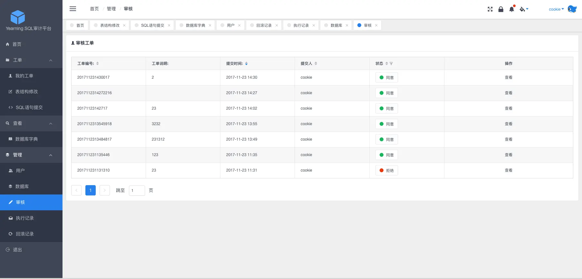The width and height of the screenshot is (582, 279).
Task: Sort table by 工单编号 column
Action: click(98, 64)
